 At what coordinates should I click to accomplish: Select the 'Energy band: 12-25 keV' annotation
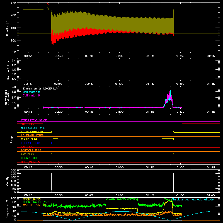point(40,89)
